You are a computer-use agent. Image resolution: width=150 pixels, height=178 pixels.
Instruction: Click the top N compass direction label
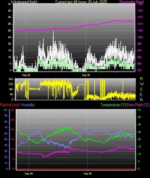pyautogui.click(x=141, y=79)
